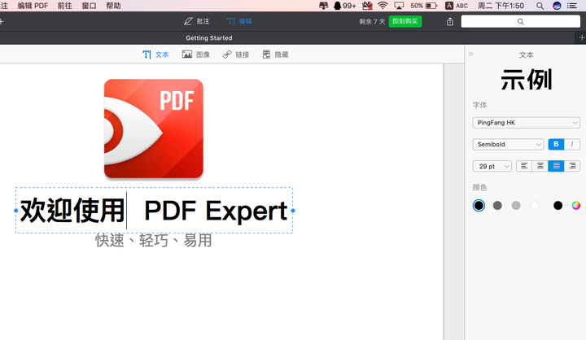This screenshot has width=586, height=340.
Task: Align text right
Action: (x=572, y=166)
